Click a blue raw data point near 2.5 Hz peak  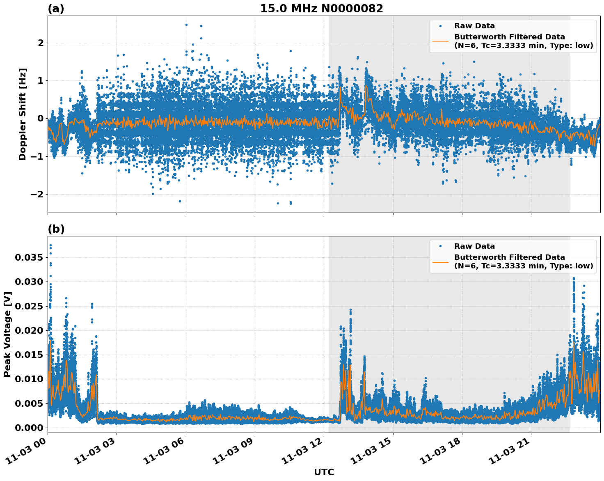[x=187, y=25]
